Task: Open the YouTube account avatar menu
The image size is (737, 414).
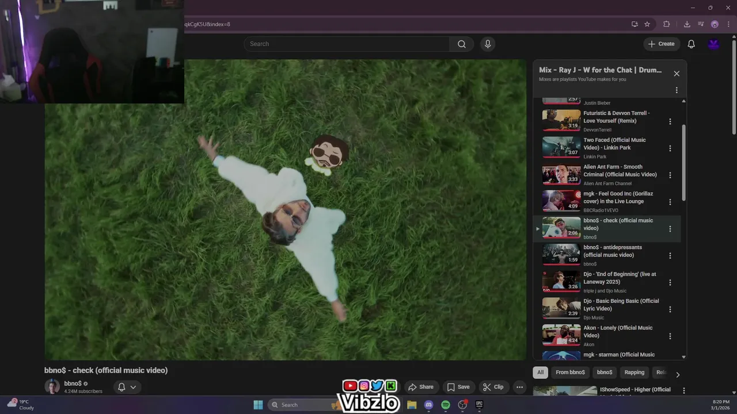Action: pos(714,44)
